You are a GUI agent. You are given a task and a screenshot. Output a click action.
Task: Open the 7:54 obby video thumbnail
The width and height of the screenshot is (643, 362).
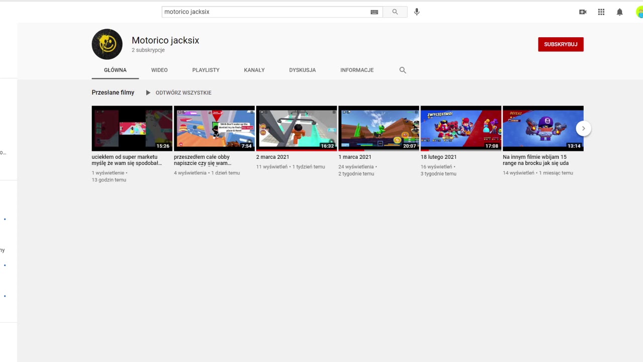click(214, 128)
